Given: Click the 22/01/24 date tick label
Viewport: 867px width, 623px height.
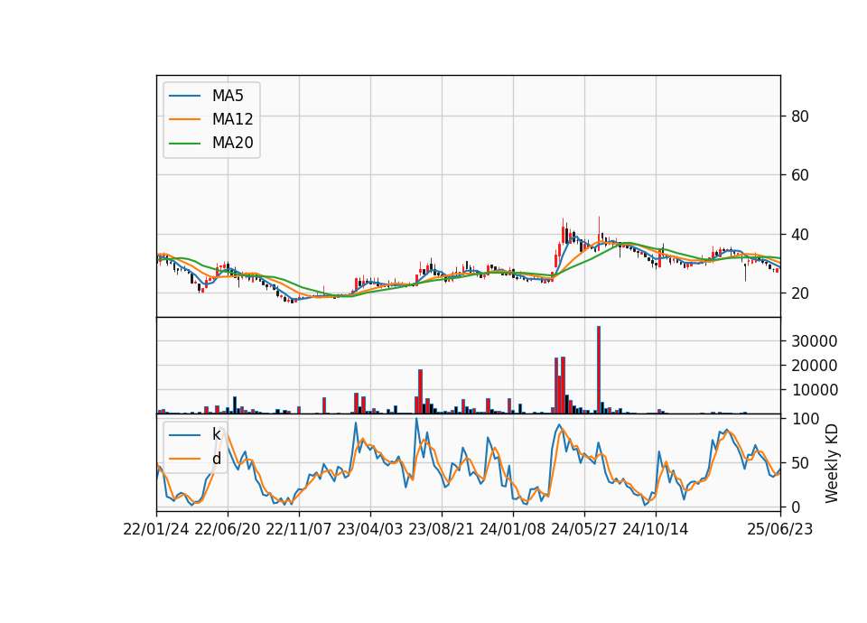Looking at the screenshot, I should pyautogui.click(x=156, y=529).
